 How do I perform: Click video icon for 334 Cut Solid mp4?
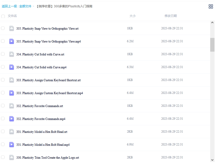point(12,67)
